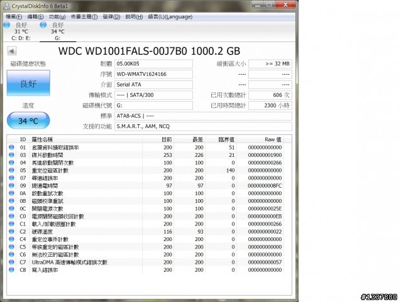
Task: Click the 34 °C disk status orb at top
Action: [x=43, y=24]
